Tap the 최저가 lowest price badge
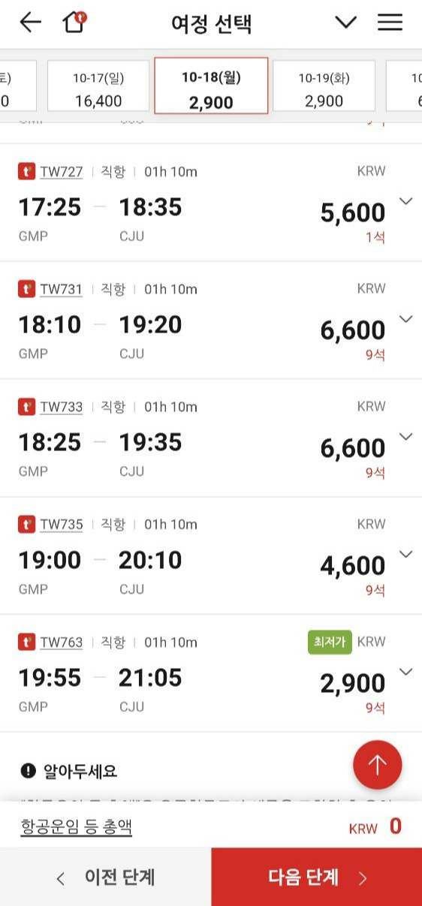The width and height of the screenshot is (422, 906). (330, 642)
